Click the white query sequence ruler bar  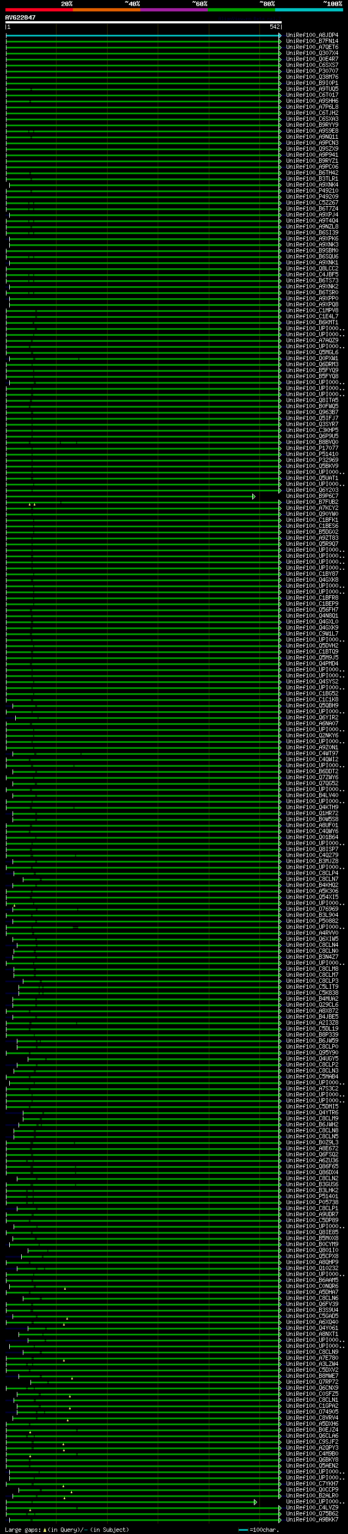pyautogui.click(x=144, y=22)
